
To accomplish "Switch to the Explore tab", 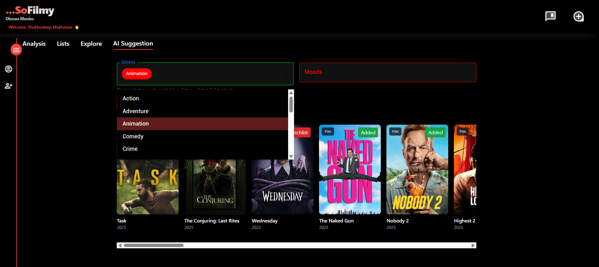I will (x=91, y=44).
